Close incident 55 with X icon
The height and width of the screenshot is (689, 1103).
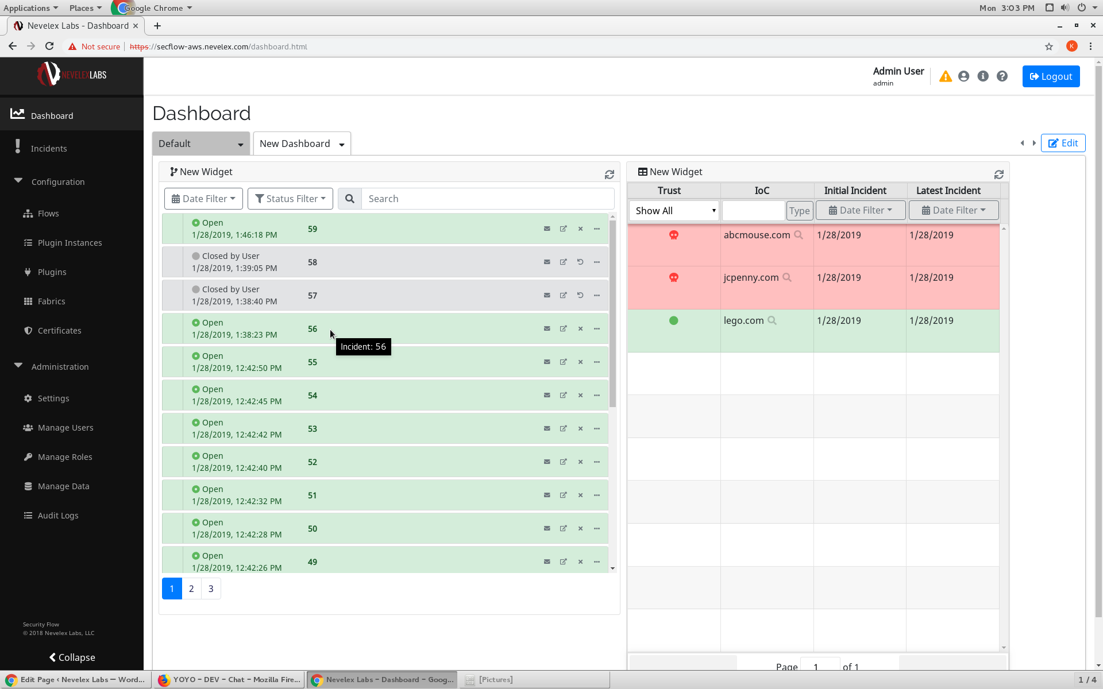pyautogui.click(x=580, y=362)
